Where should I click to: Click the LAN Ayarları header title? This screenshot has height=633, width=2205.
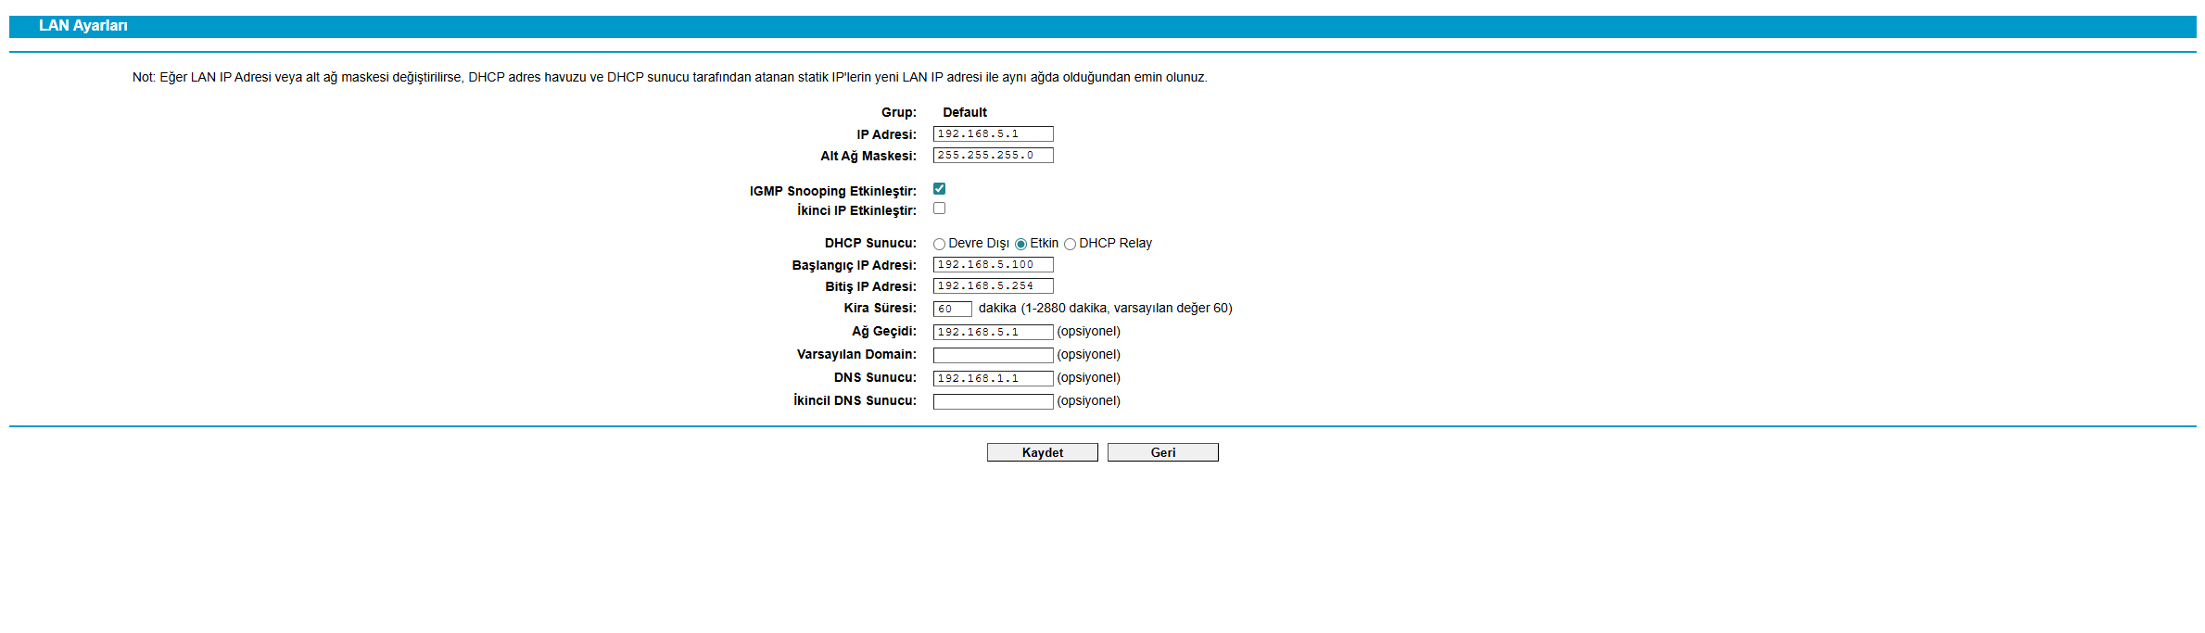[x=83, y=26]
